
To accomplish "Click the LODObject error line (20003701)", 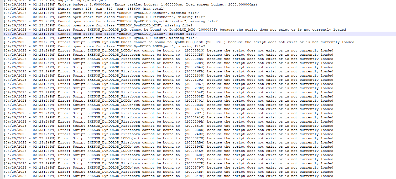I will tap(169, 101).
